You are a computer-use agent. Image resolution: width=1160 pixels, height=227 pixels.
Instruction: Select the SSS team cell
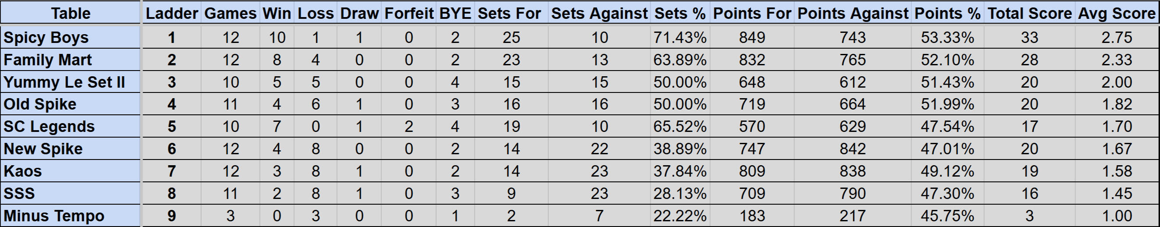[19, 193]
